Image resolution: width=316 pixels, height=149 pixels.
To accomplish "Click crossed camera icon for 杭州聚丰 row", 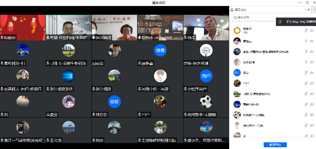I will pos(312,115).
